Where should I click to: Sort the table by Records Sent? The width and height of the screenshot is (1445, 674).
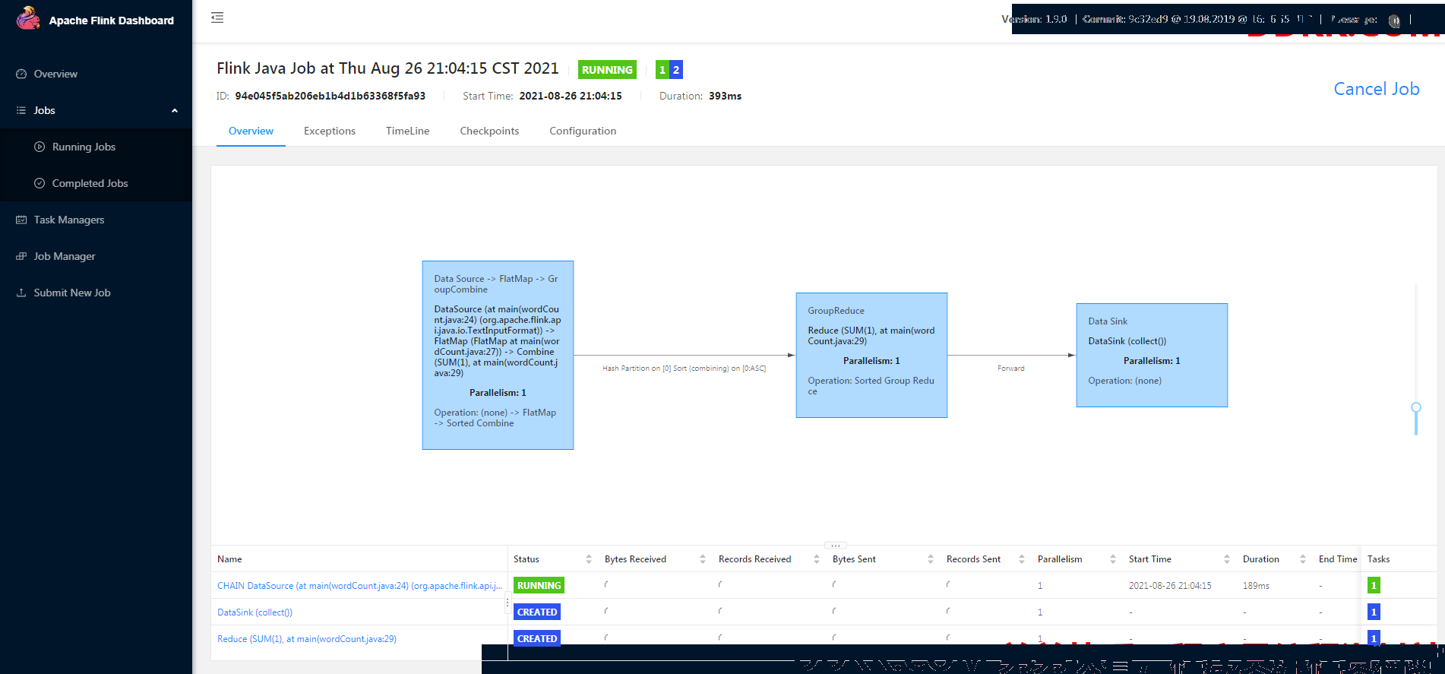[1022, 559]
